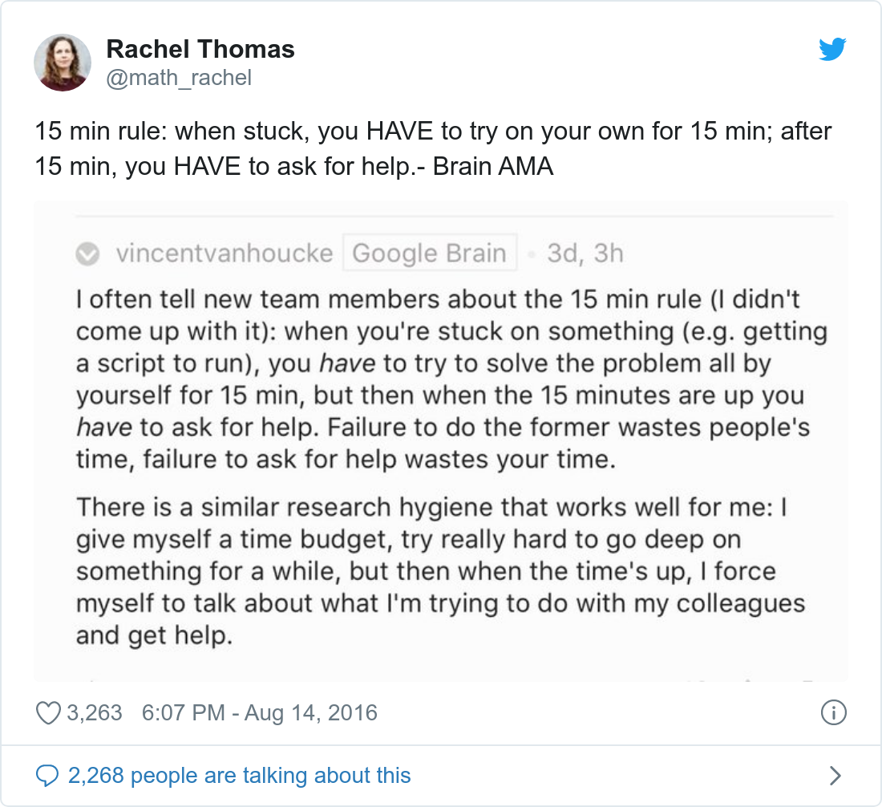Visit the @math_rachel handle
Viewport: 882px width, 807px height.
(x=179, y=78)
